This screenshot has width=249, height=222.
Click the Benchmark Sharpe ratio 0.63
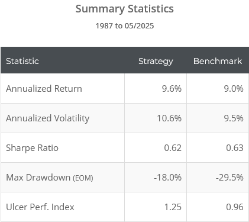(x=235, y=148)
